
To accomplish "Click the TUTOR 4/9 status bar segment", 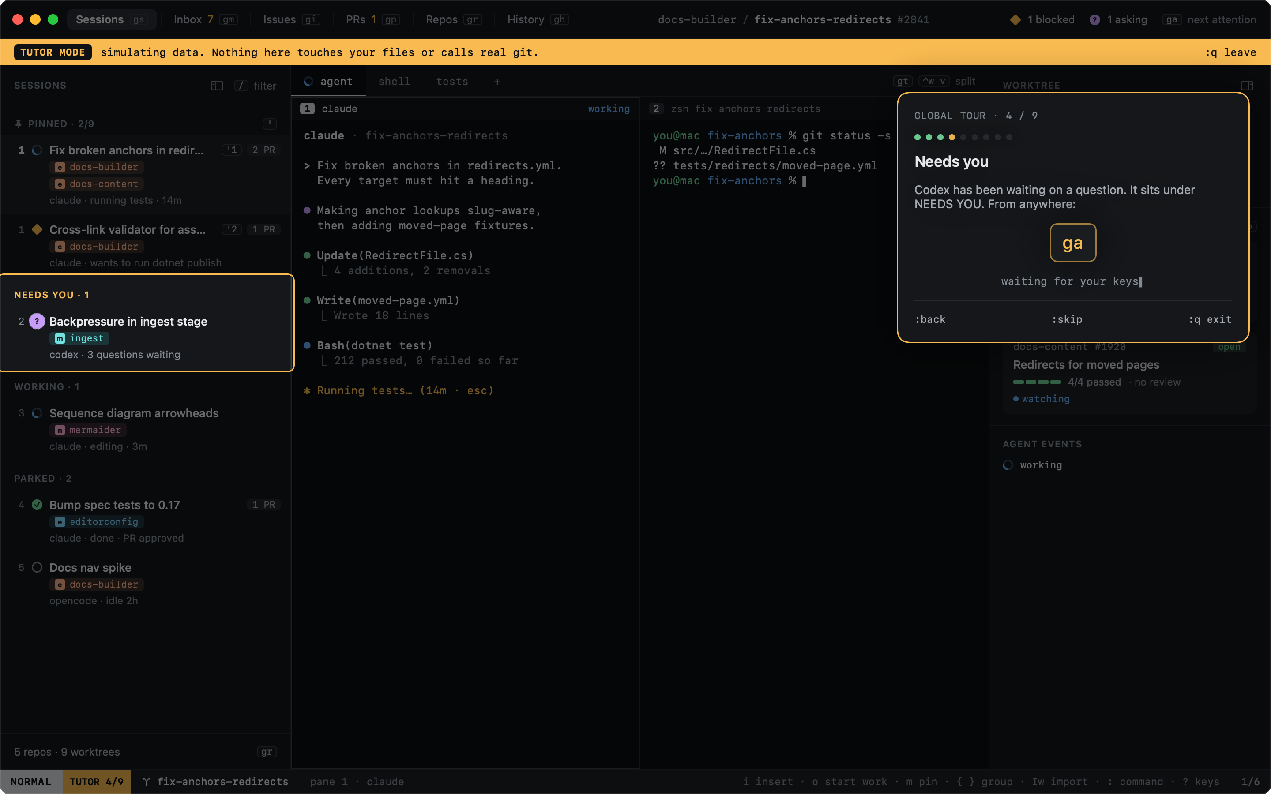I will pos(97,781).
